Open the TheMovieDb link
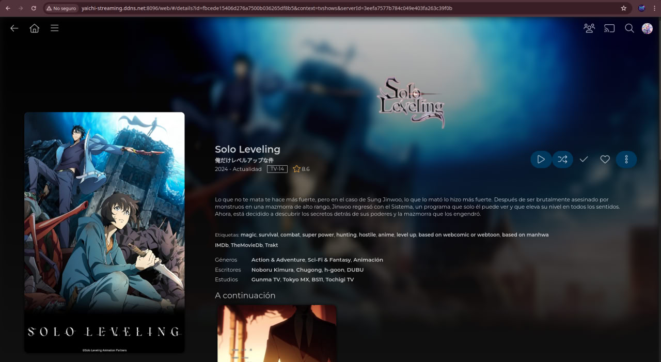Viewport: 661px width, 362px height. [246, 245]
